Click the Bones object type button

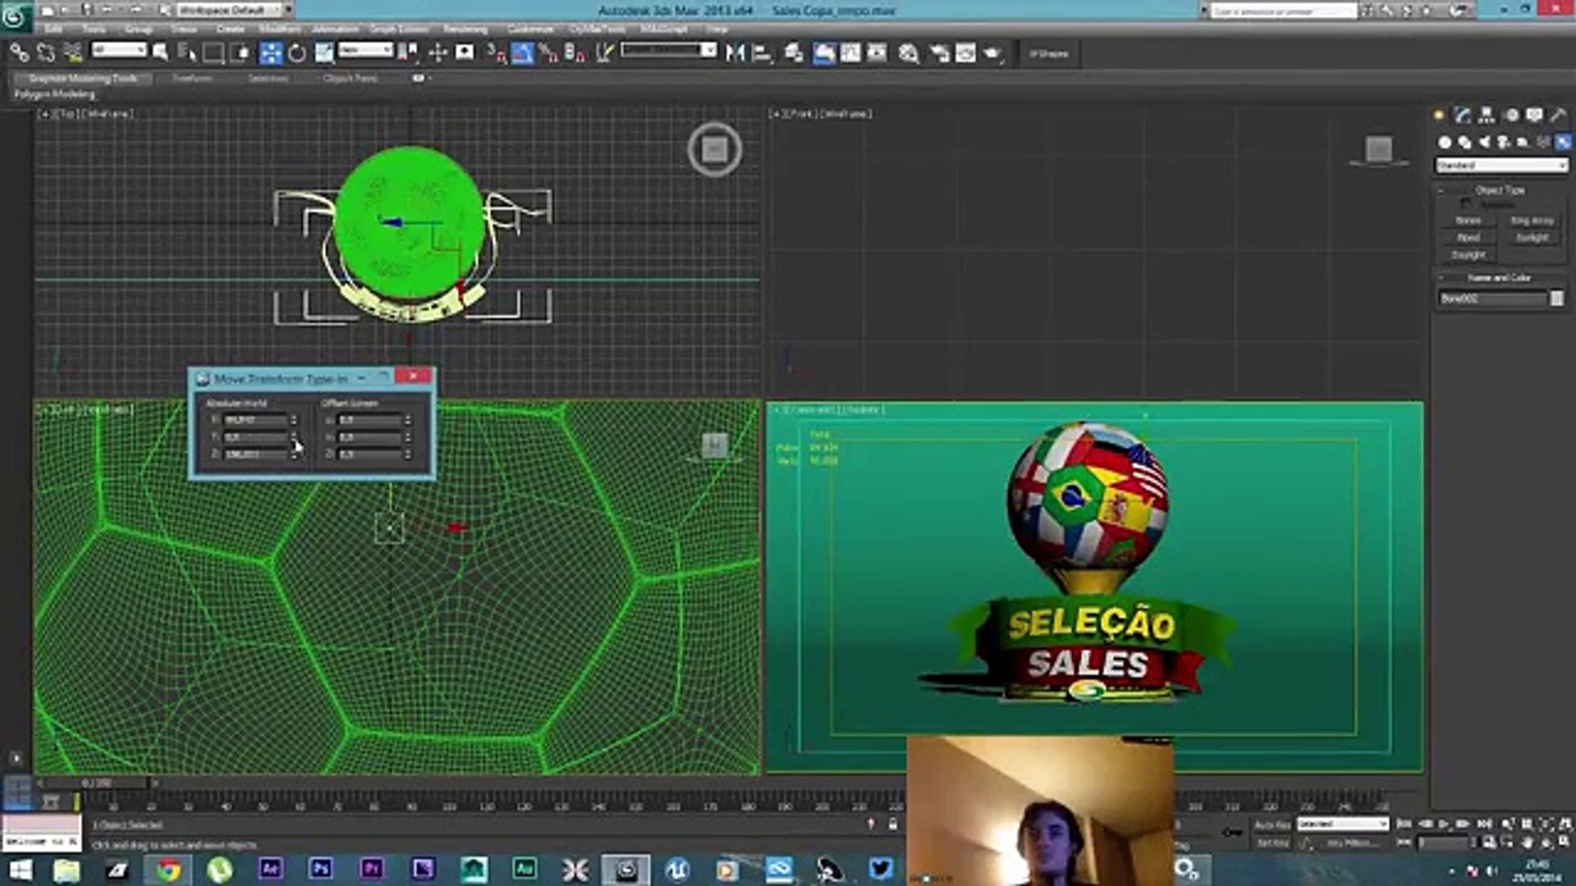(x=1468, y=221)
